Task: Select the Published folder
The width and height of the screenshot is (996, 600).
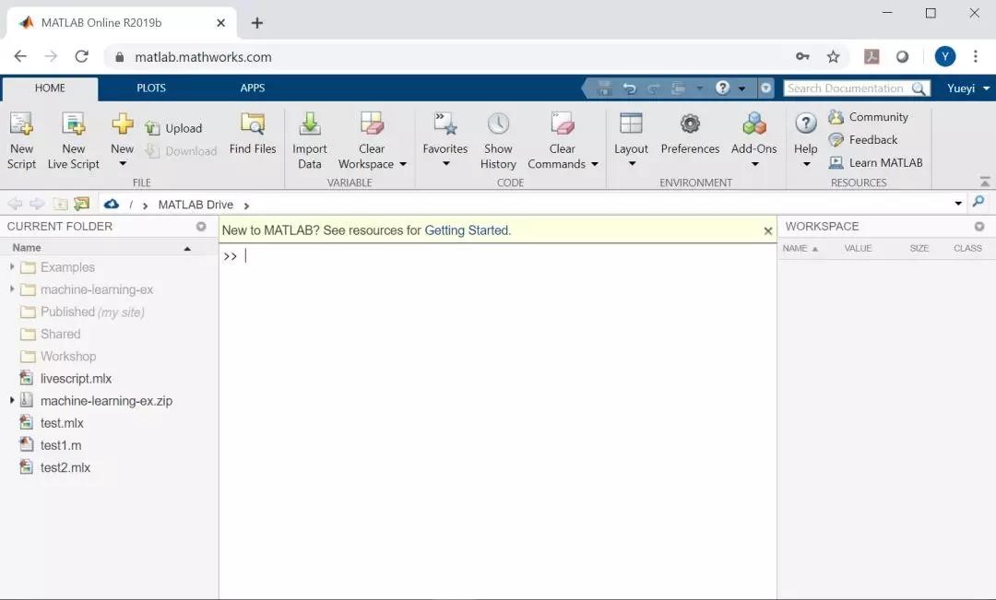Action: coord(82,312)
